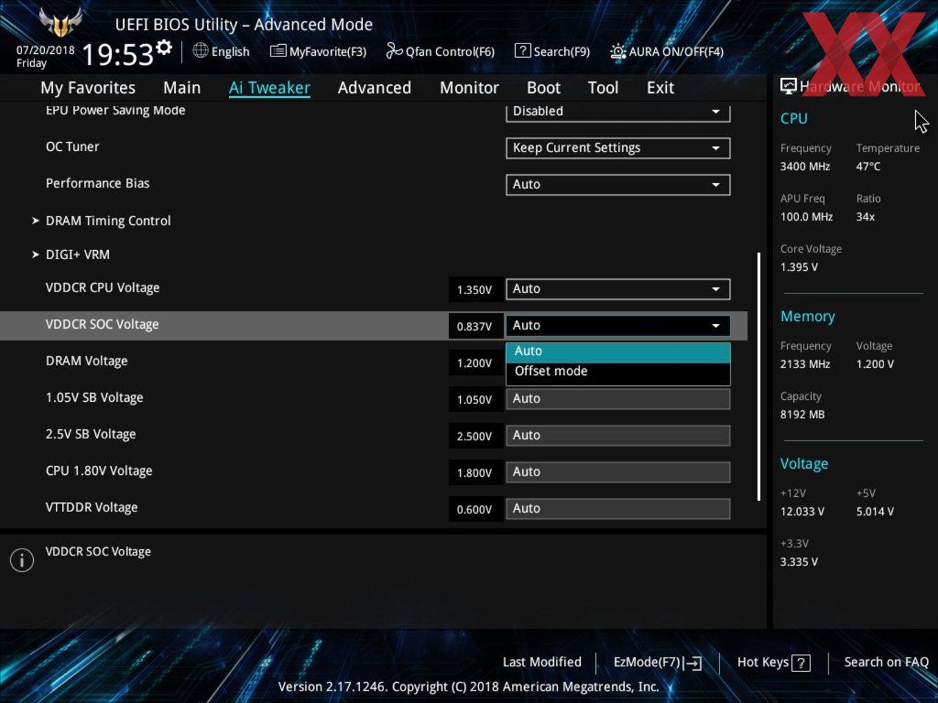Click the 47°C temperature reading

(868, 166)
